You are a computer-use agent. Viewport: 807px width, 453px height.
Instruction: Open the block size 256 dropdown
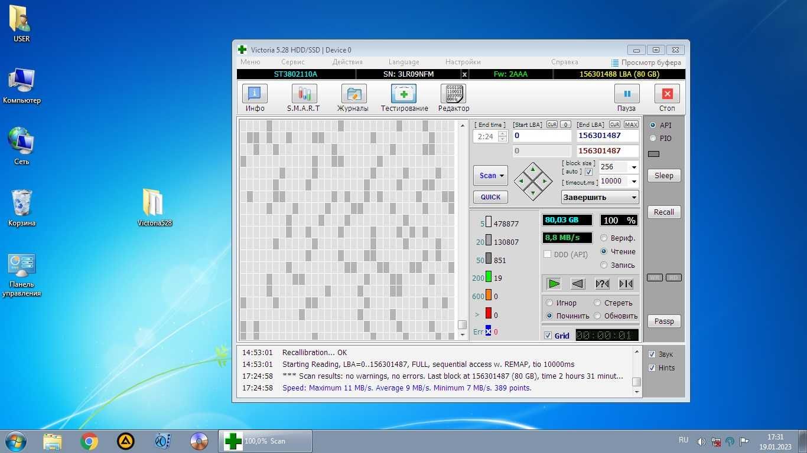(x=634, y=167)
